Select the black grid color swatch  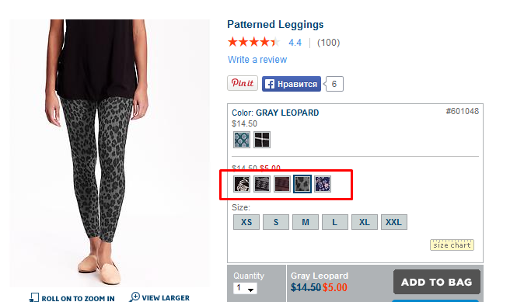[262, 140]
